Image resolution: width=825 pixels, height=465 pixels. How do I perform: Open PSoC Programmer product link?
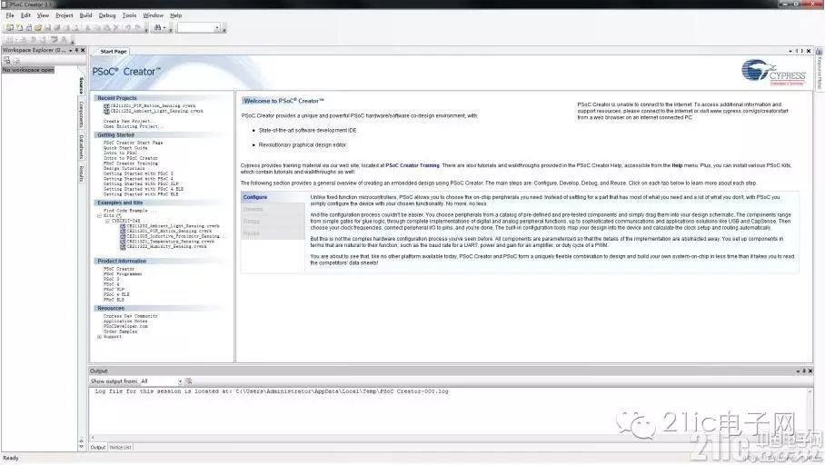point(123,274)
